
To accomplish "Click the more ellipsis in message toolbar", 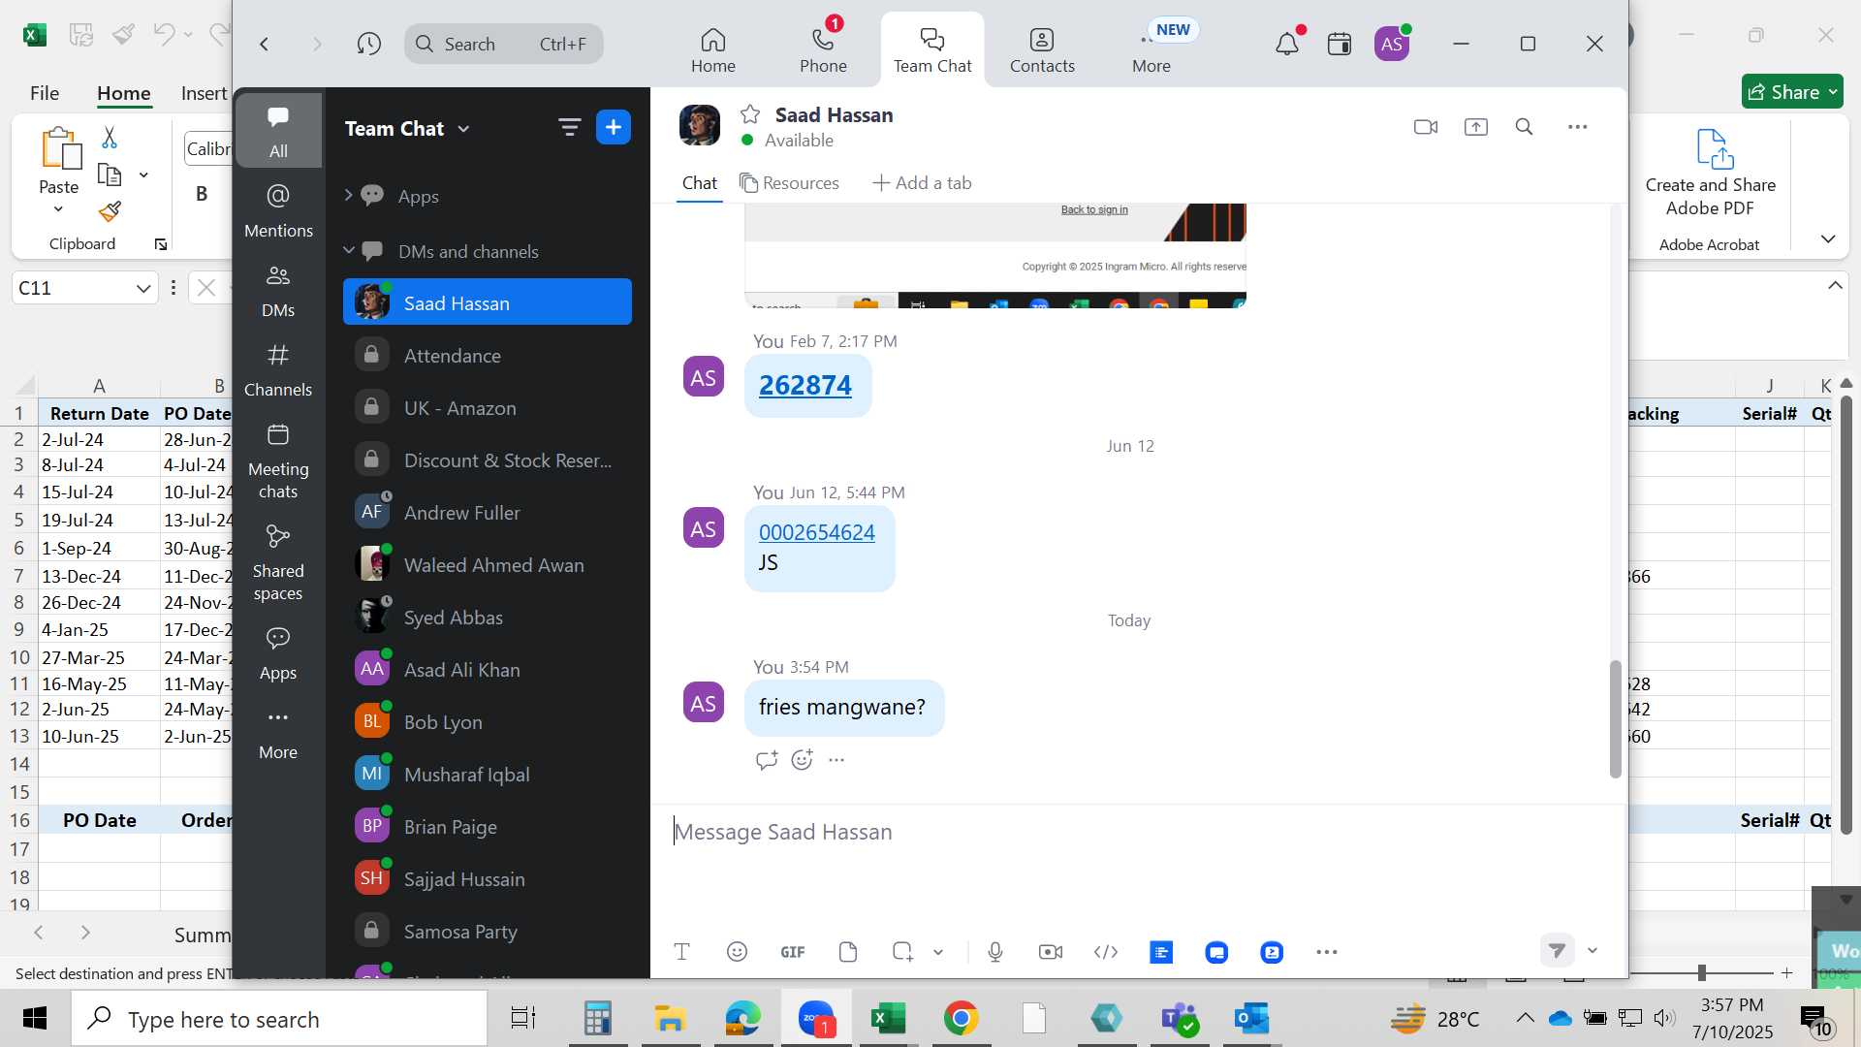I will pos(1327,952).
